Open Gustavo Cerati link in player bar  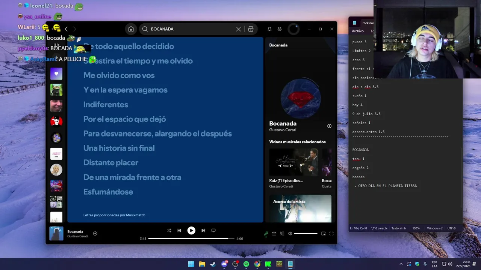(x=77, y=236)
